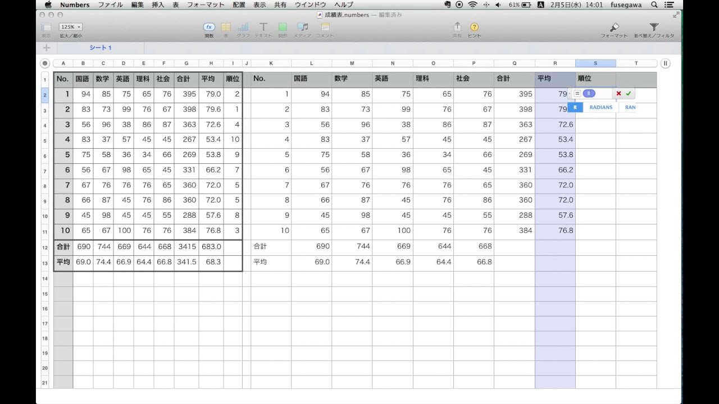Open the 125% zoom dropdown

(71, 26)
